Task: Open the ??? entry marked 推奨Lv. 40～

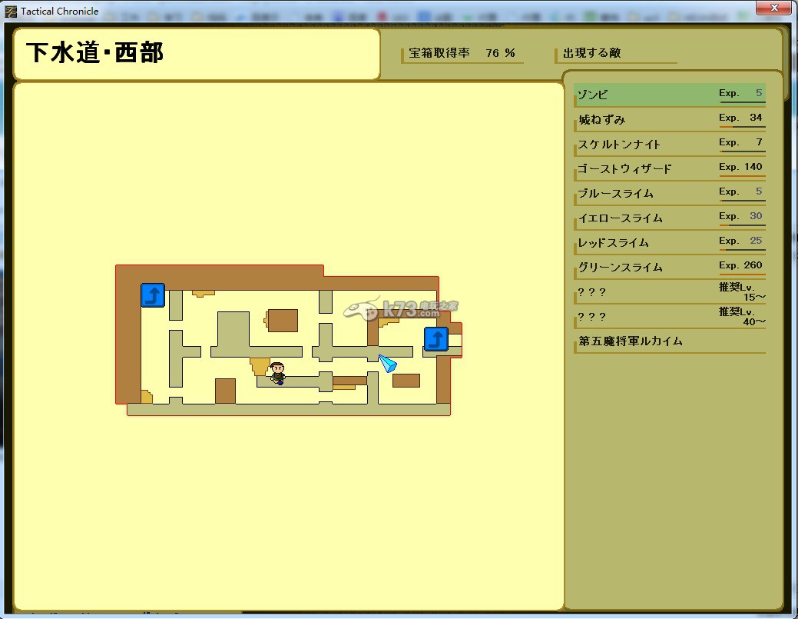Action: (668, 315)
